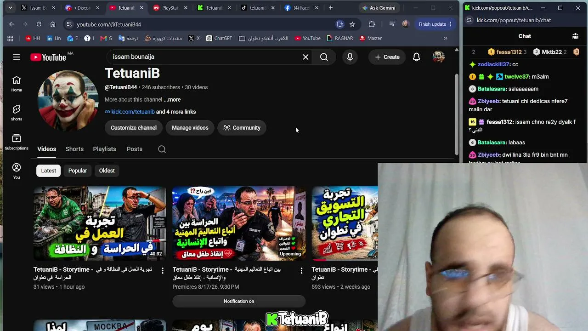Viewport: 588px width, 331px height.
Task: Bookmark this page with the star
Action: [352, 24]
